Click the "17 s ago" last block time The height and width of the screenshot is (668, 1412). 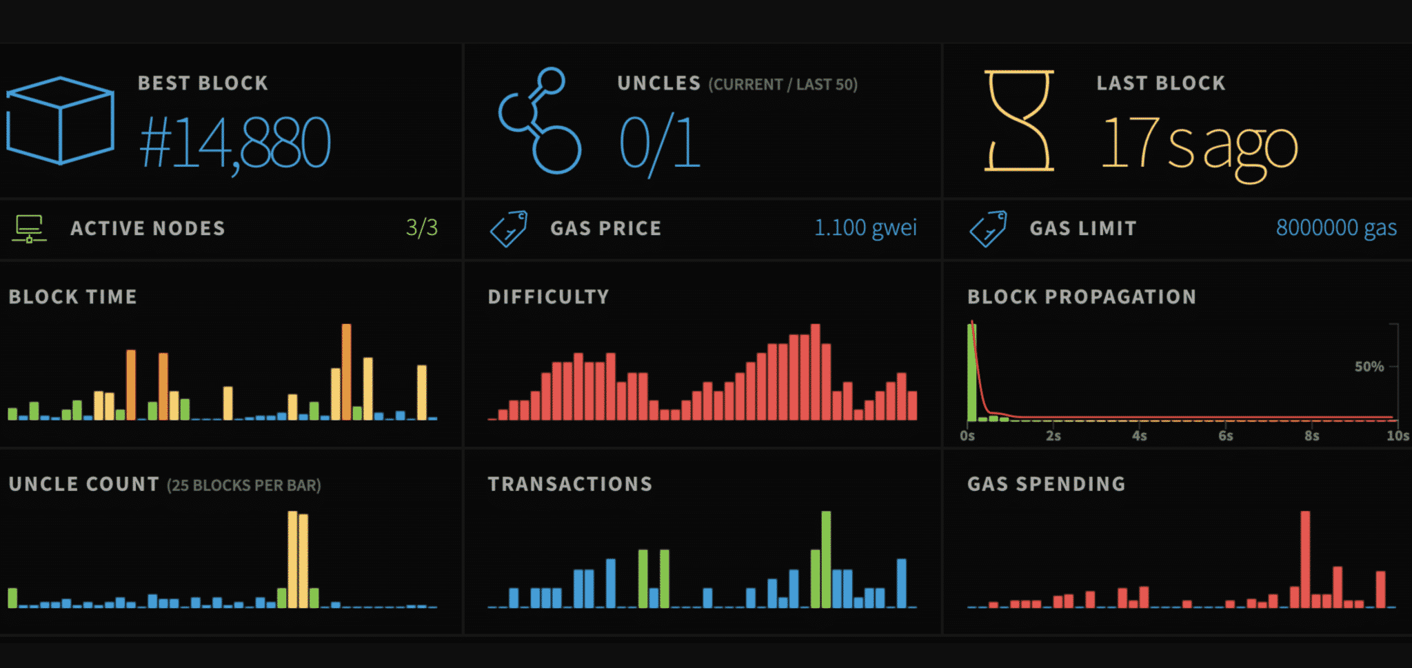coord(1199,144)
